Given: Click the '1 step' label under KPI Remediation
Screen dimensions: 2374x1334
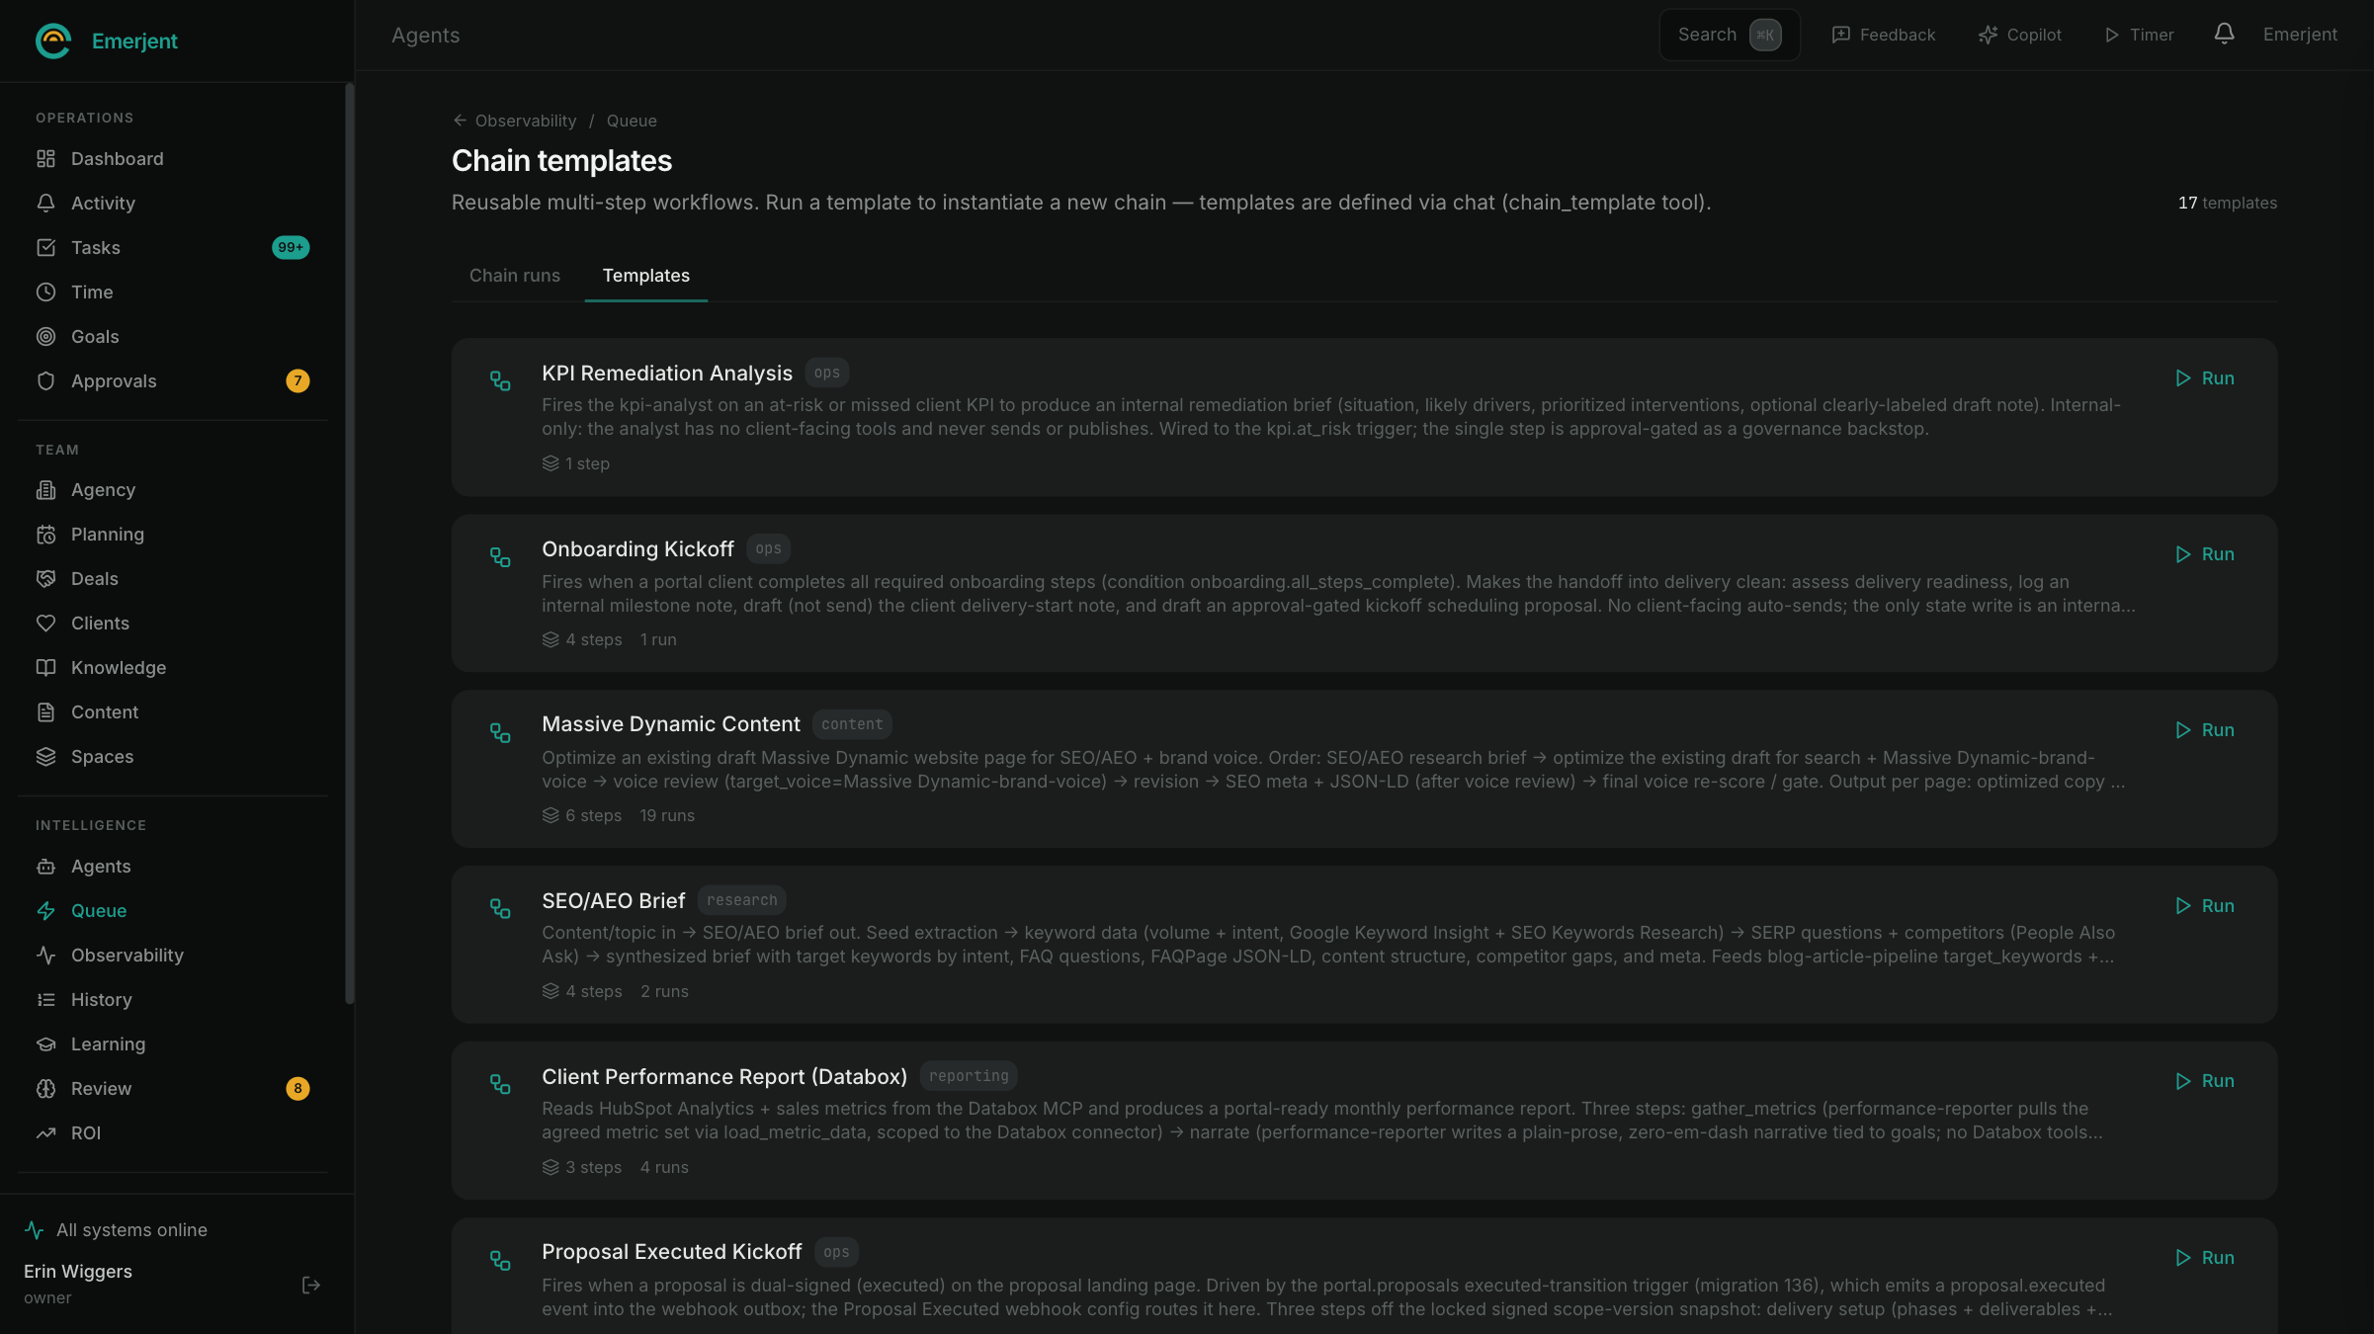Looking at the screenshot, I should [x=576, y=463].
